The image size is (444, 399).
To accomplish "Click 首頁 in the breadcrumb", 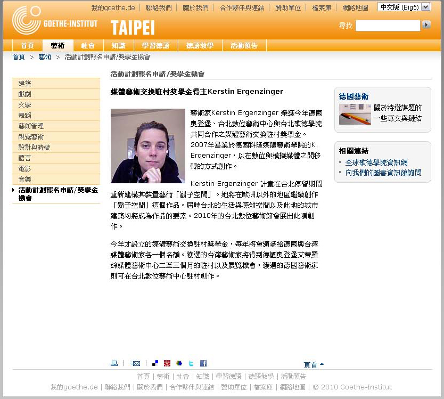I will click(19, 57).
